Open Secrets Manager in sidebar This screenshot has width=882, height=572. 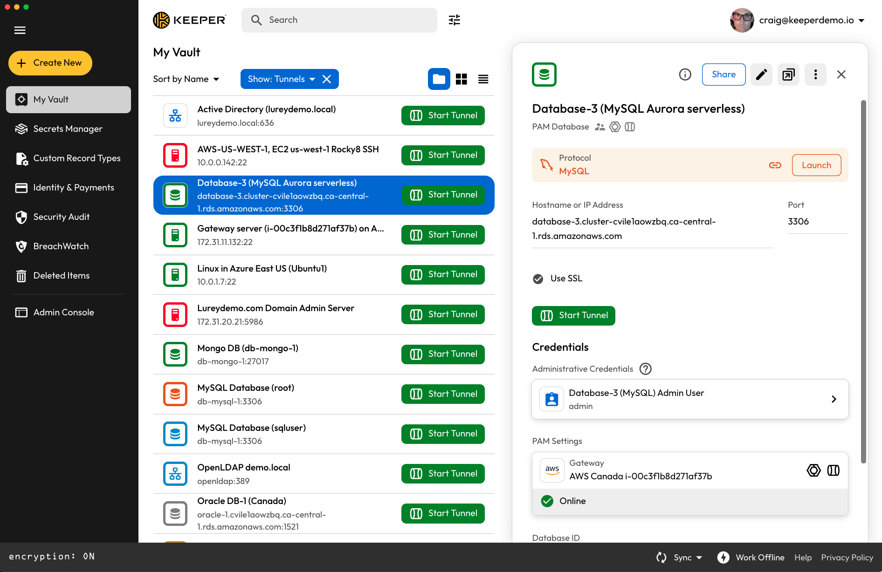[68, 129]
